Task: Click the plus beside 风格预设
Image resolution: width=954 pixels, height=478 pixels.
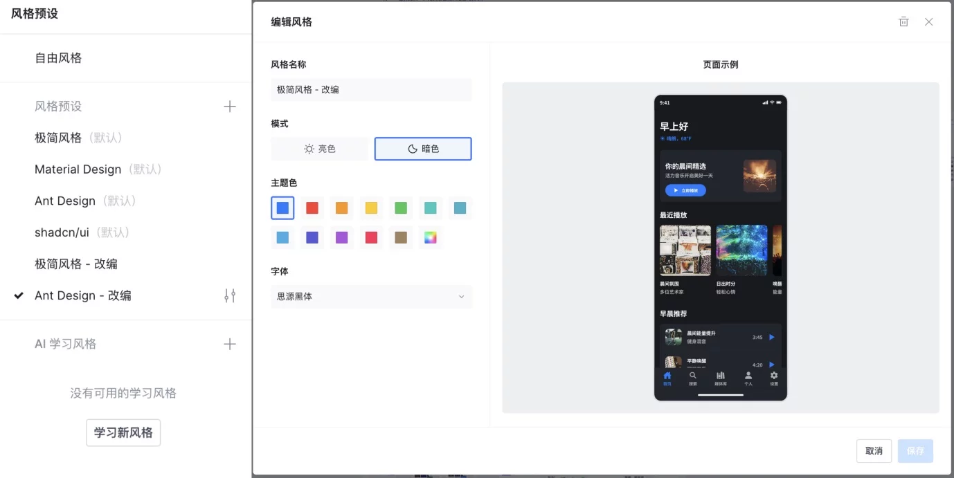Action: point(229,106)
